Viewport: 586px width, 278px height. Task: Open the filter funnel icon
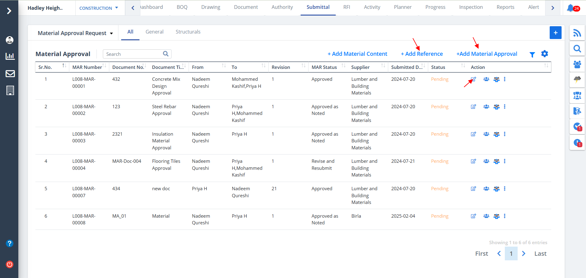coord(532,55)
